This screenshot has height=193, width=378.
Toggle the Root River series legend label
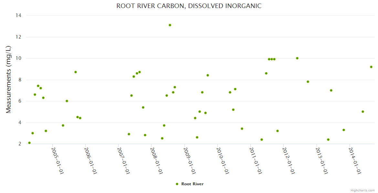pyautogui.click(x=192, y=184)
